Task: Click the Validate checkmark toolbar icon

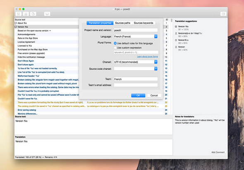Action: coord(19,14)
